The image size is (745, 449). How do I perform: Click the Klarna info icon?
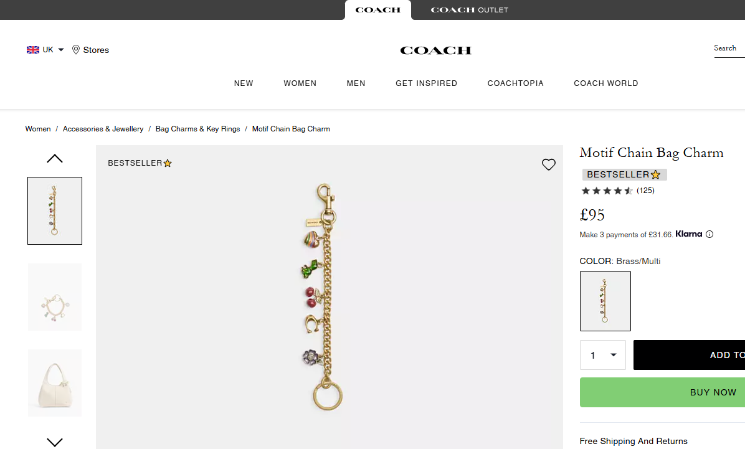point(709,235)
